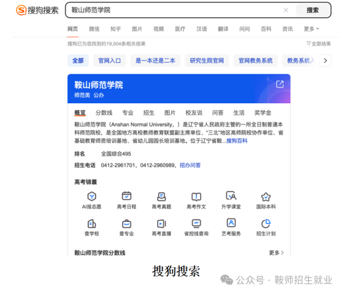Expand the 更多 search category dropdown
The height and width of the screenshot is (294, 344).
tap(311, 29)
